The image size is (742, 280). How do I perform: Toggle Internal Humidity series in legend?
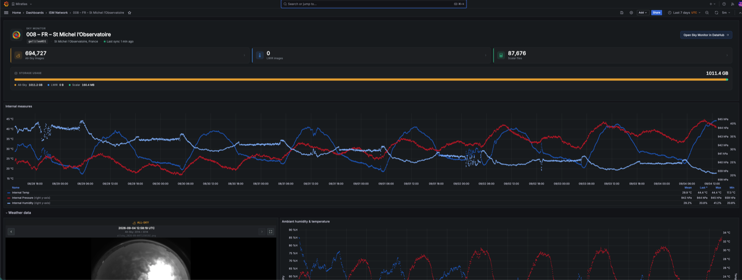[31, 203]
